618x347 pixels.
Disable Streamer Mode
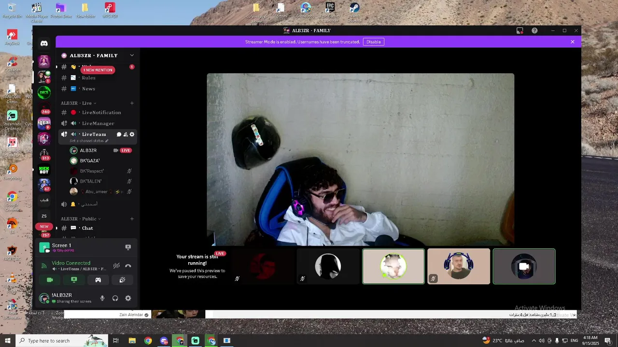(374, 42)
